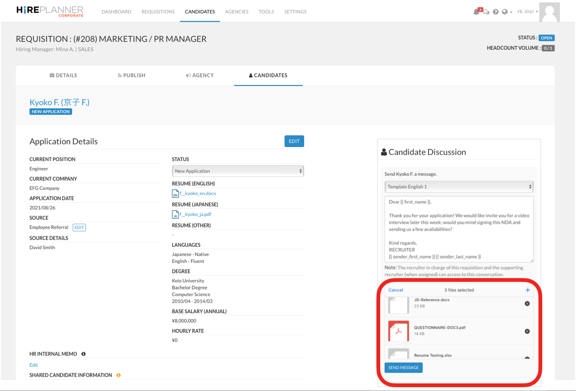Screen dimensions: 576x391
Task: Remove JD-Reference.docx from selected files
Action: (x=527, y=303)
